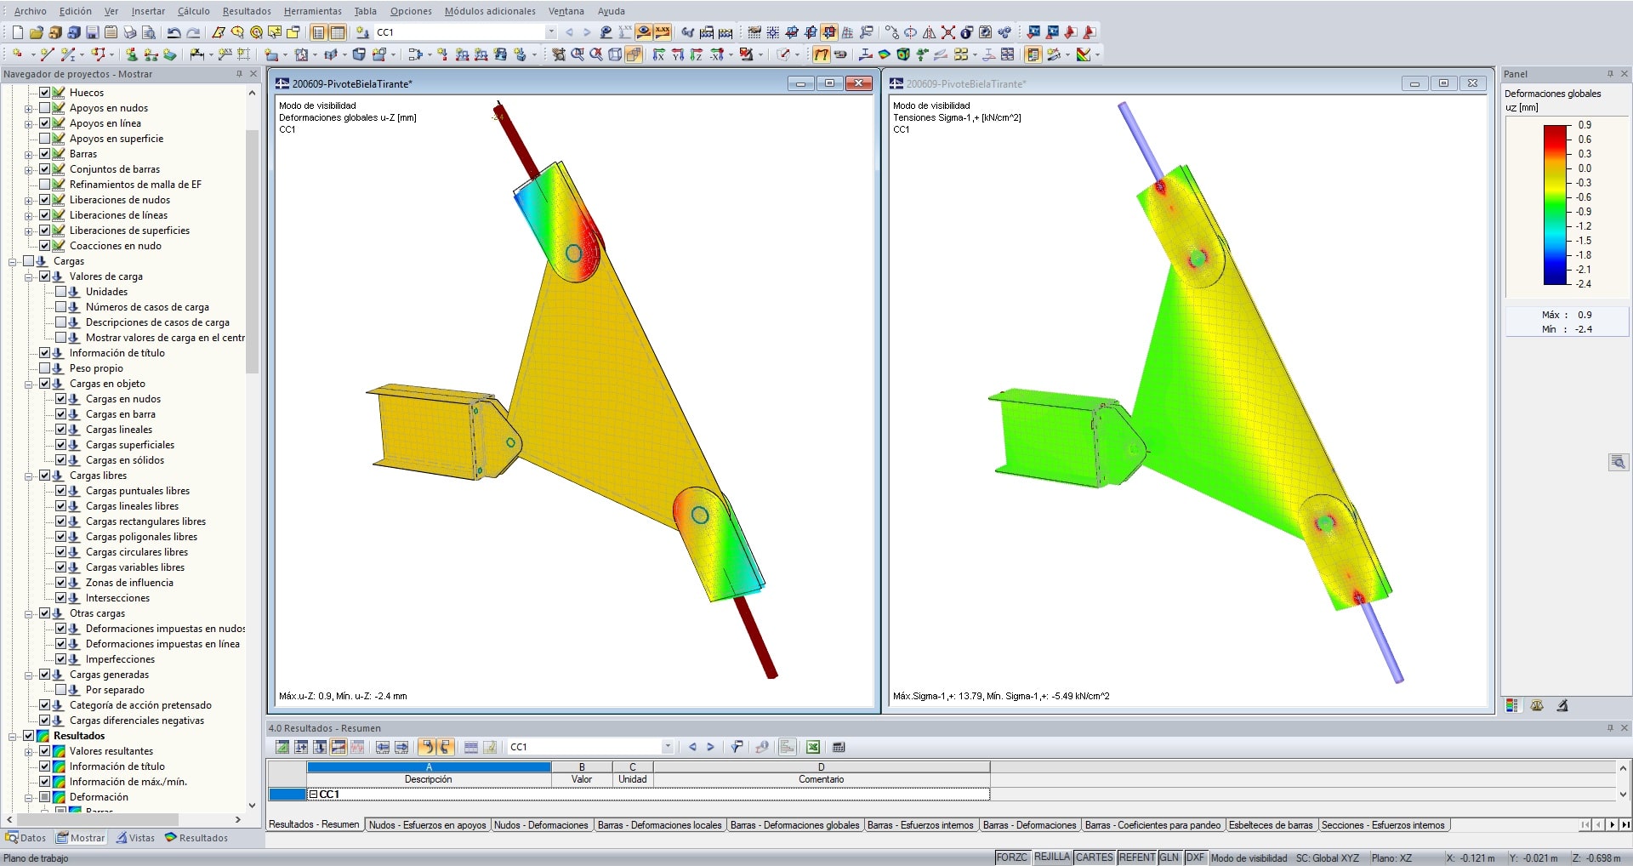
Task: Uncheck the Barras checkbox
Action: (45, 154)
